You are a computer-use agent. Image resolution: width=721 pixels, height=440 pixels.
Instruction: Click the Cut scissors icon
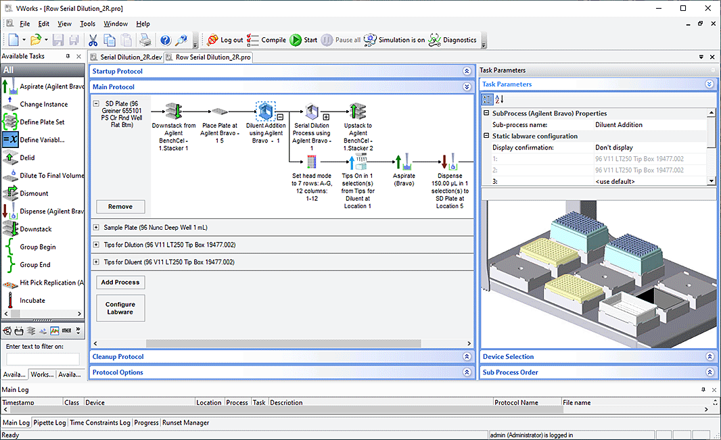point(93,40)
